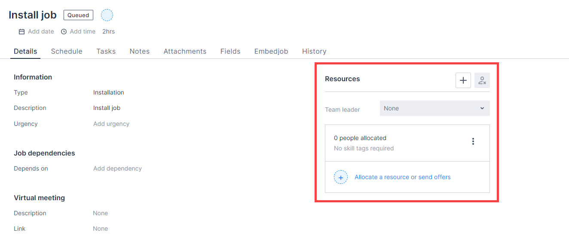The height and width of the screenshot is (241, 569).
Task: Click the Virtual meeting Description None value
Action: click(101, 213)
